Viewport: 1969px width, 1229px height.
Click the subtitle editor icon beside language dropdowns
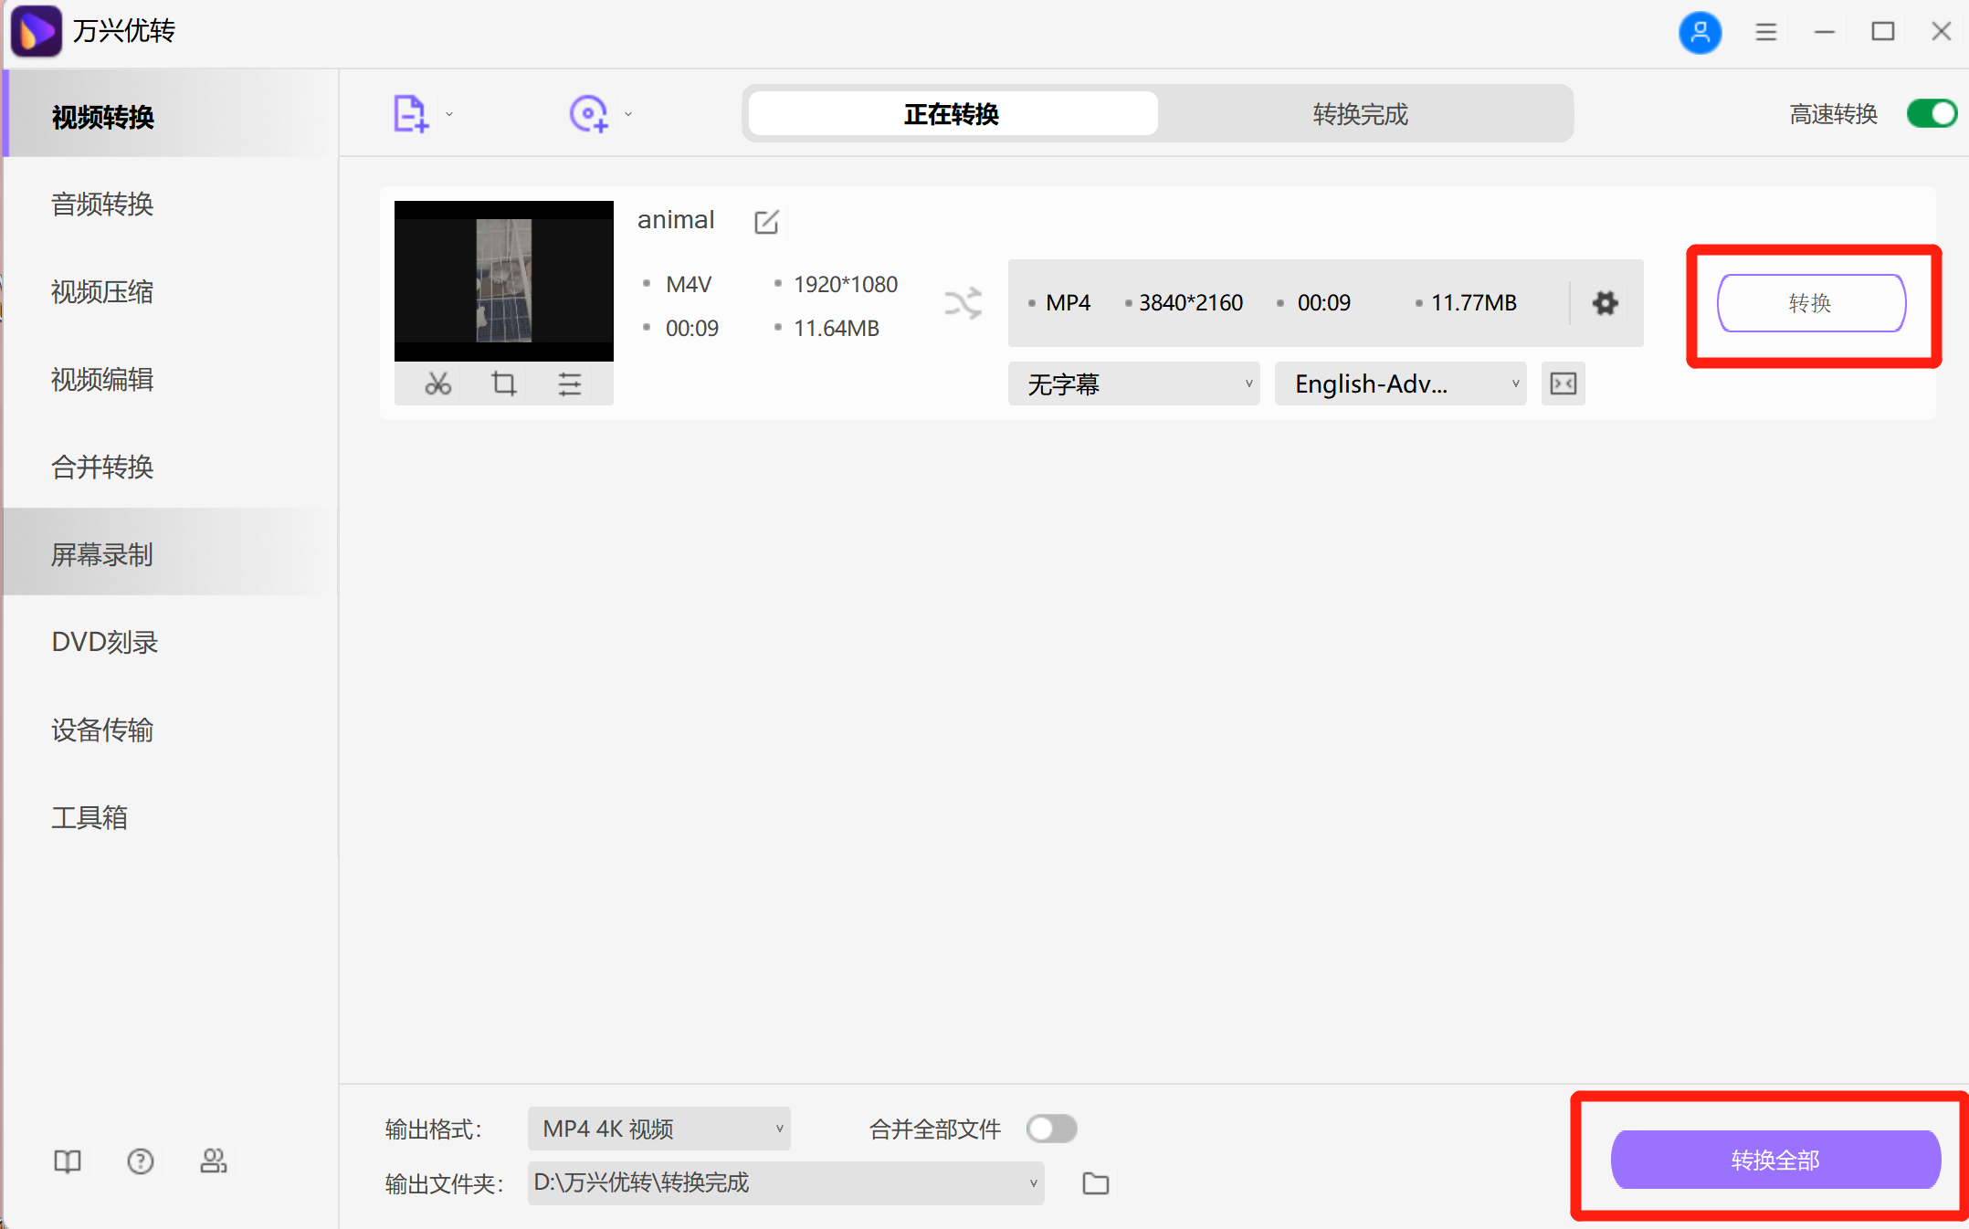[1563, 383]
